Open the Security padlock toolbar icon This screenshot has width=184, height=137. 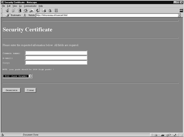click(50, 11)
